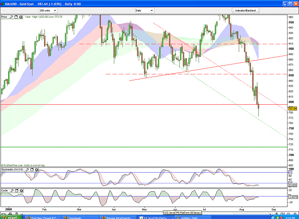Click the Price panel label
This screenshot has width=299, height=219.
4,17
